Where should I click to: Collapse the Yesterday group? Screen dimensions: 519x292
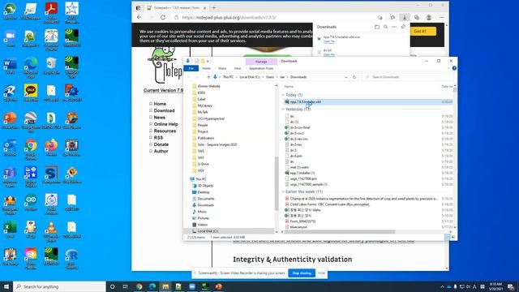click(x=283, y=109)
